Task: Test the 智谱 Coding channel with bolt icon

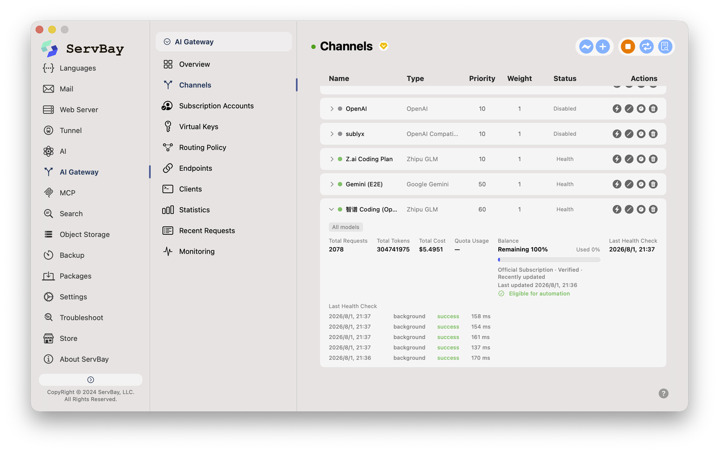Action: click(x=617, y=209)
